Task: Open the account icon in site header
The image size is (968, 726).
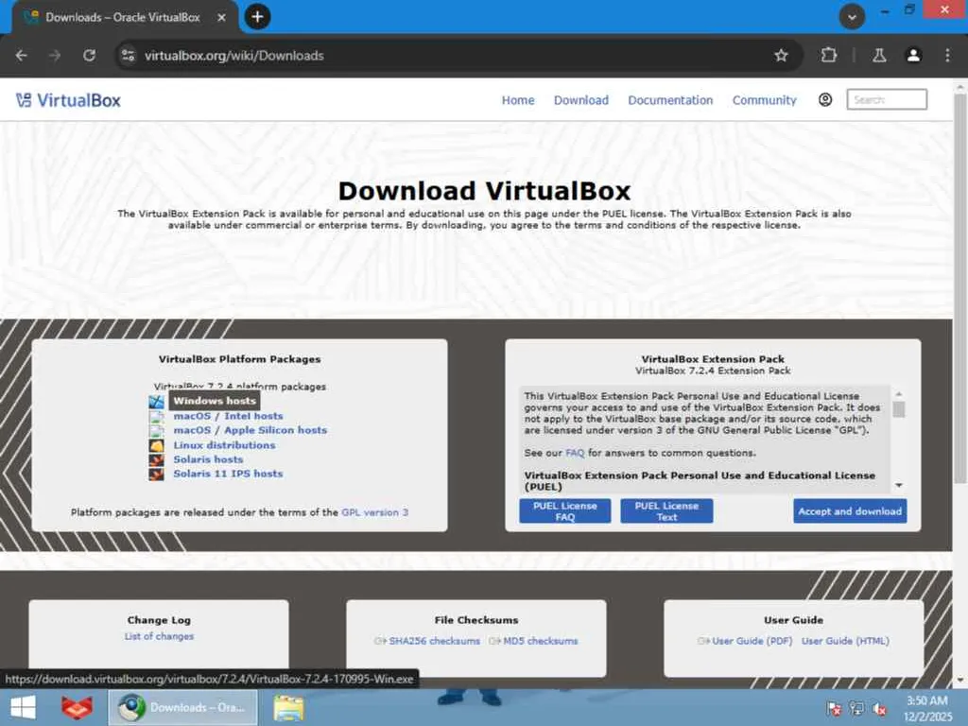Action: point(825,100)
